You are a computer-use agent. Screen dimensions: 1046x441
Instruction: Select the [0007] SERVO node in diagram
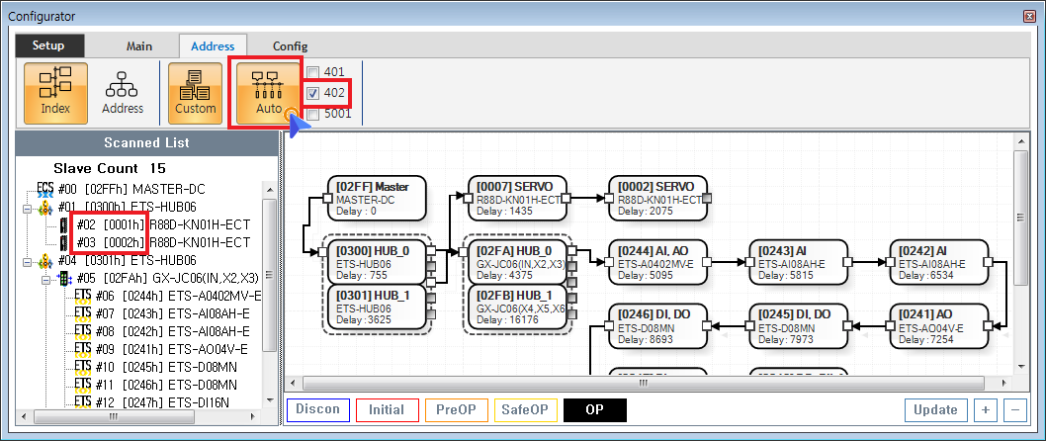click(512, 199)
